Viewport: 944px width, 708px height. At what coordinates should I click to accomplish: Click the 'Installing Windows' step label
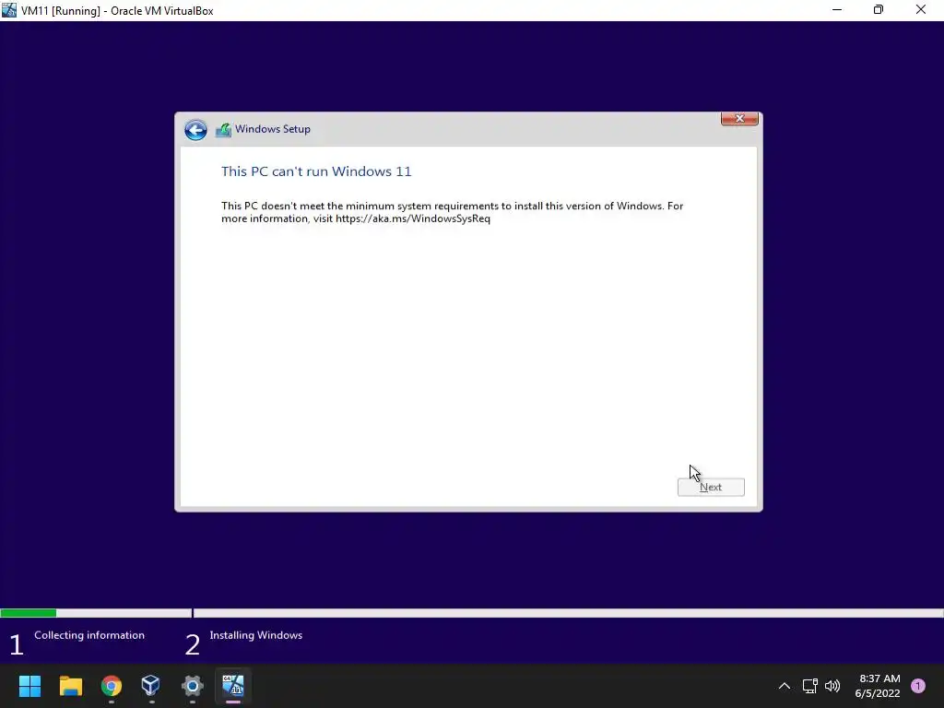click(x=256, y=635)
